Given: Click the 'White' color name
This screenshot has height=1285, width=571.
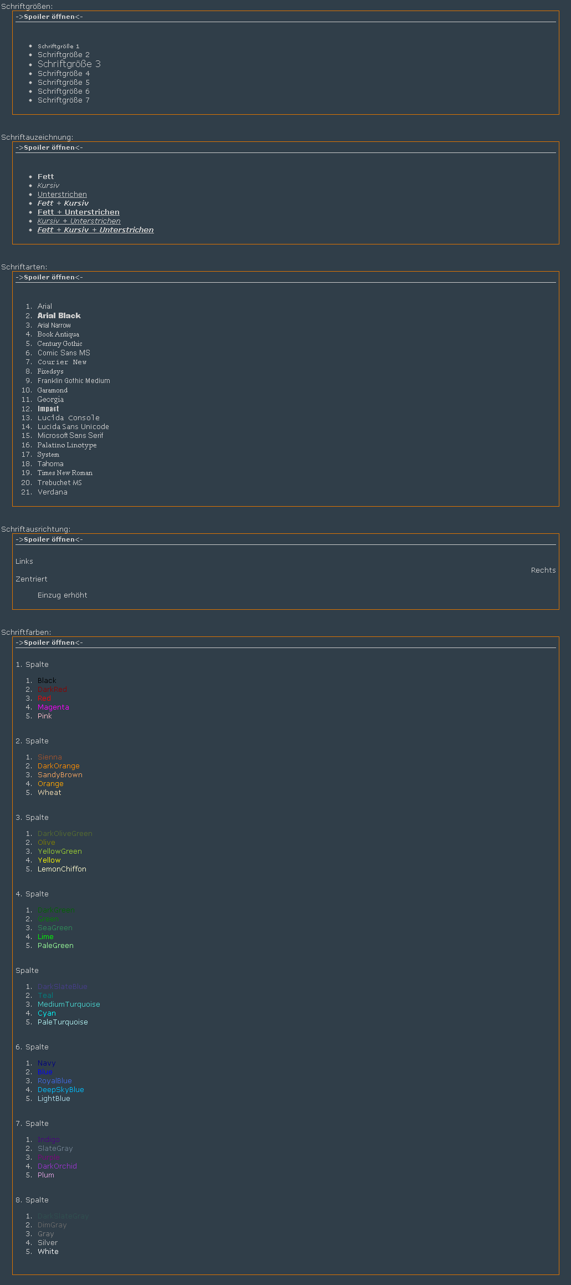Looking at the screenshot, I should tap(48, 1252).
